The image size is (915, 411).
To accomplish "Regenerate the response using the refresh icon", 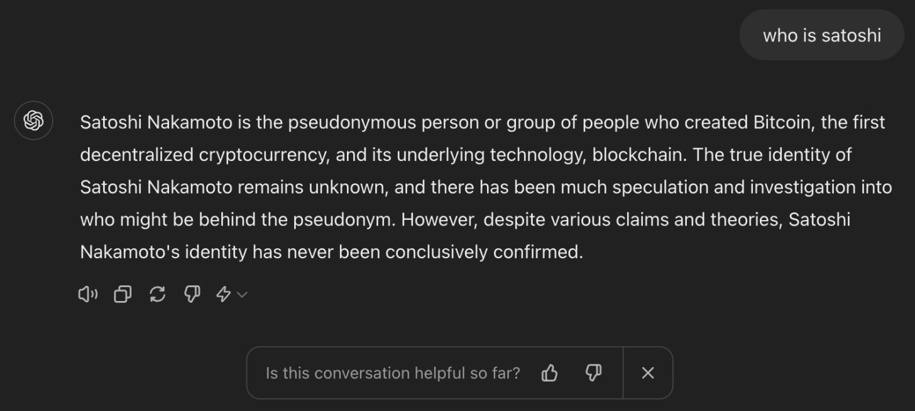I will (x=157, y=294).
